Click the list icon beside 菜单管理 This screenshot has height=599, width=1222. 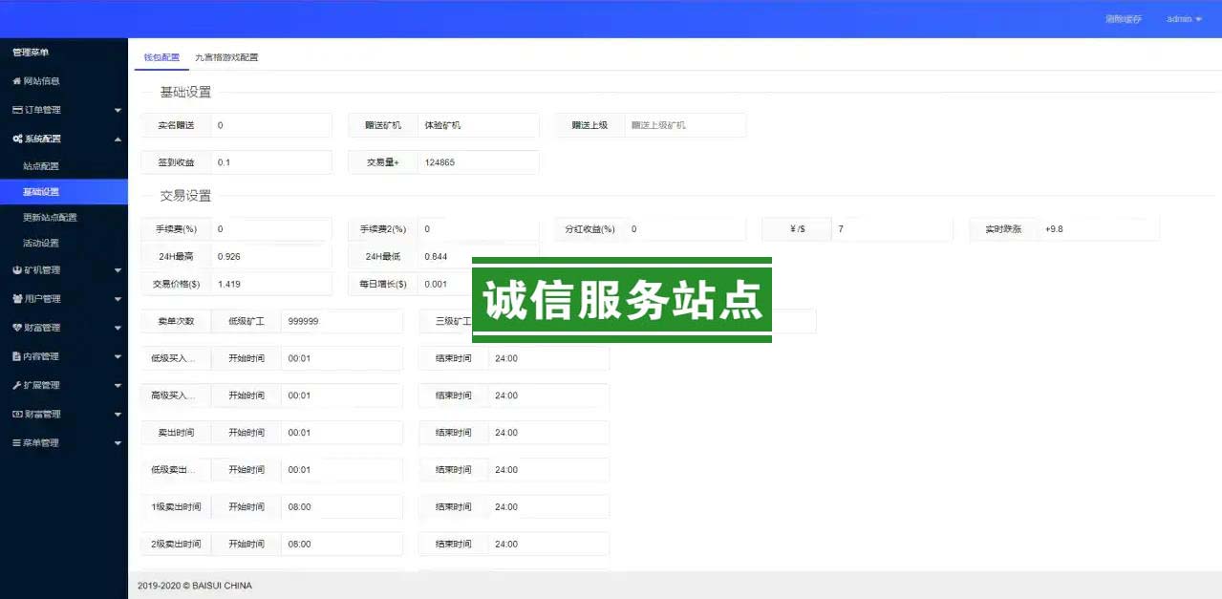click(x=17, y=443)
